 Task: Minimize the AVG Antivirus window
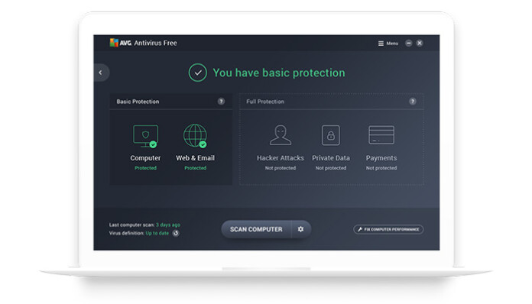(408, 43)
